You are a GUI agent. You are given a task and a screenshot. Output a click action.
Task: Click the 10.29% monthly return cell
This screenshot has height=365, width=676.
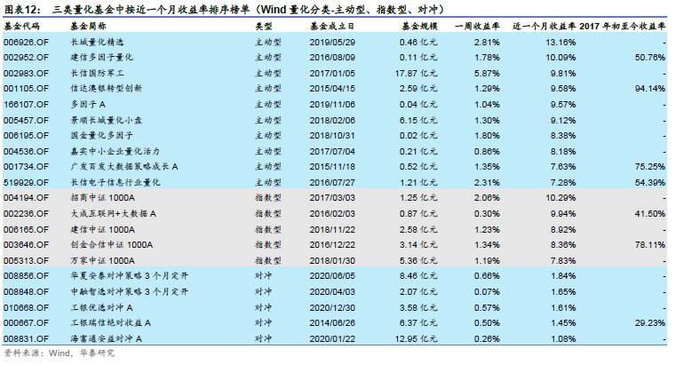(561, 198)
